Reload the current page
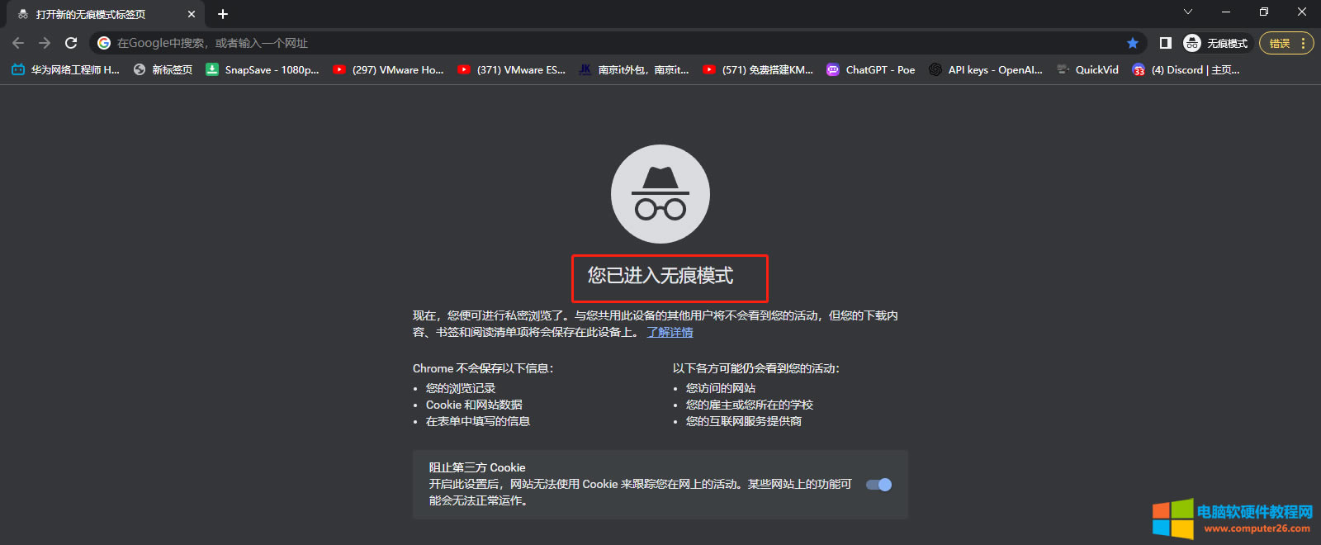Image resolution: width=1321 pixels, height=545 pixels. [x=71, y=43]
